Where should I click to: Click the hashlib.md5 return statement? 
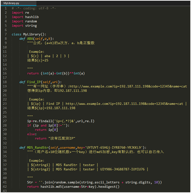73,186
